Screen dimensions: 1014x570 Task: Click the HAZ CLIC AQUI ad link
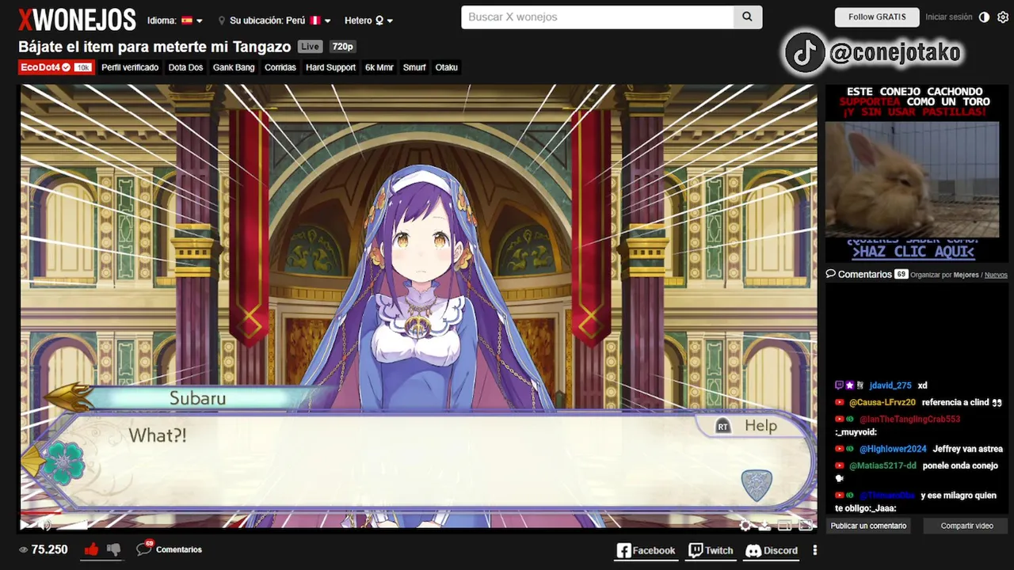pos(913,252)
